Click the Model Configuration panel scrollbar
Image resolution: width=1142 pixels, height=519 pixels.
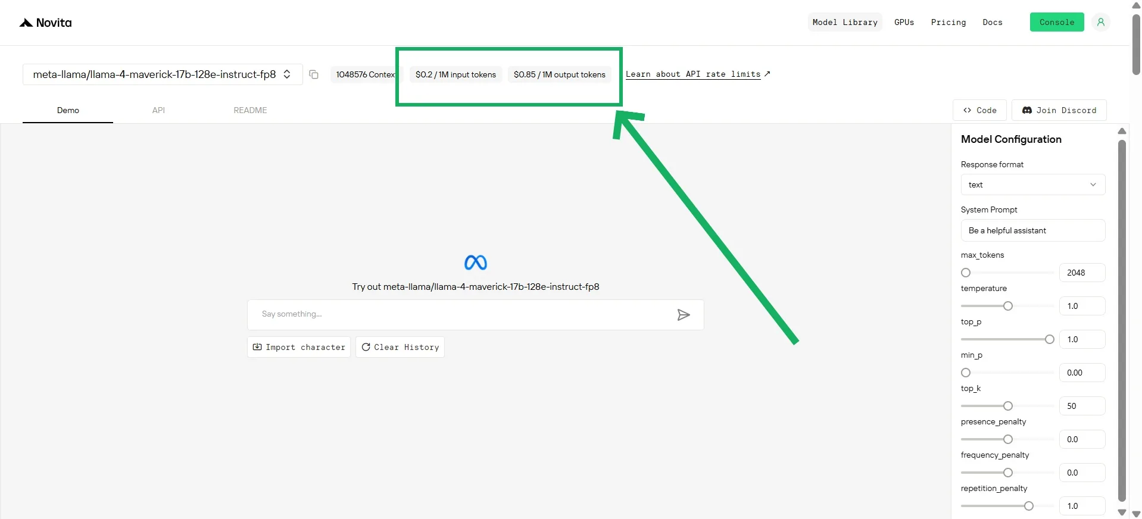1122,321
